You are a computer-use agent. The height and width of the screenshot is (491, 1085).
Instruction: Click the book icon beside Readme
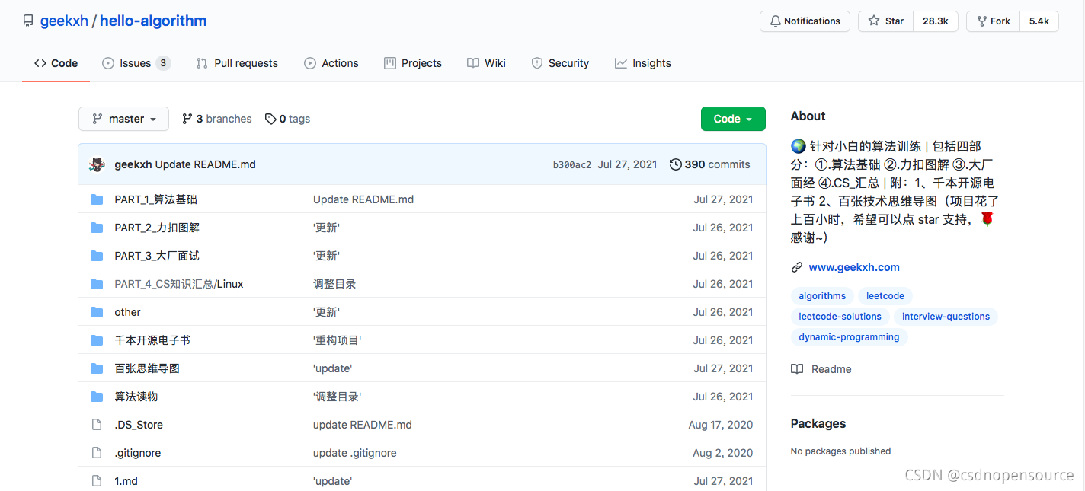click(797, 369)
